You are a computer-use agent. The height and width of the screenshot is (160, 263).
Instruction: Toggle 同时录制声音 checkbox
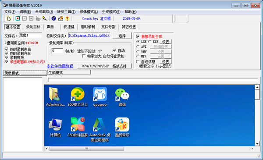tap(7, 49)
